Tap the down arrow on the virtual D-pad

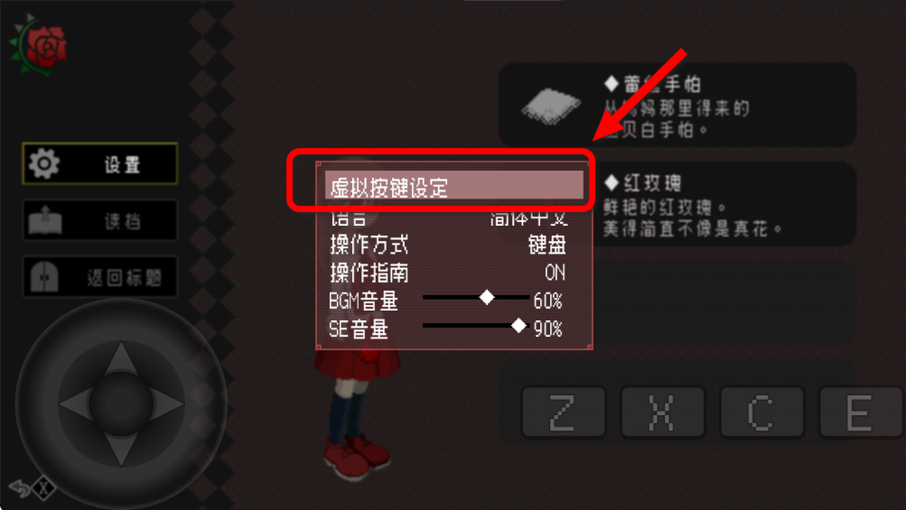coord(121,449)
